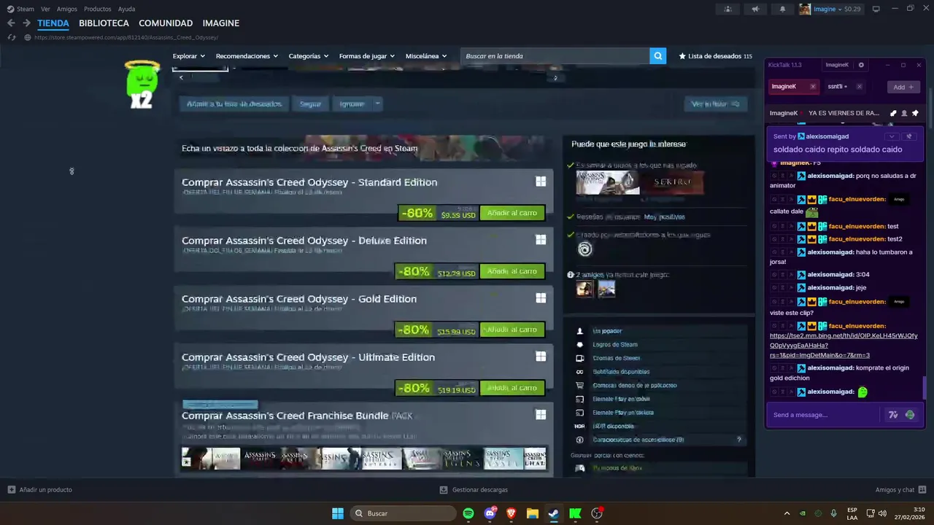The height and width of the screenshot is (525, 934).
Task: Switch to Big Picture mode icon
Action: [876, 9]
